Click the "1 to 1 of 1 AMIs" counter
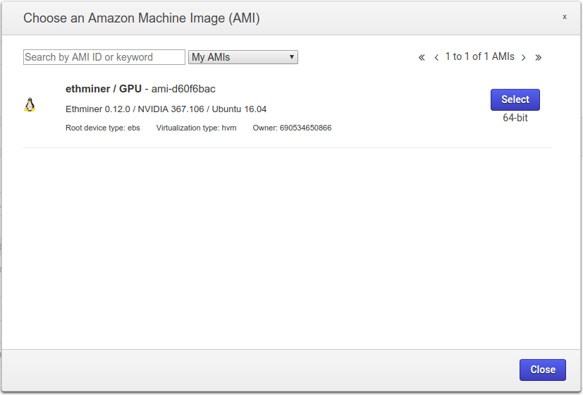This screenshot has height=395, width=583. (x=479, y=56)
